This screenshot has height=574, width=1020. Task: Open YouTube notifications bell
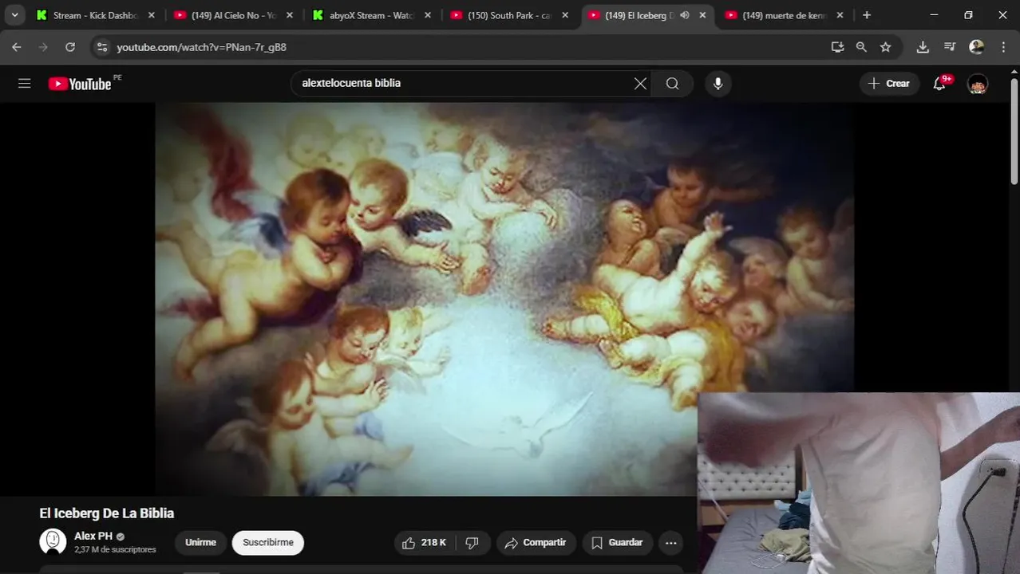pyautogui.click(x=939, y=83)
